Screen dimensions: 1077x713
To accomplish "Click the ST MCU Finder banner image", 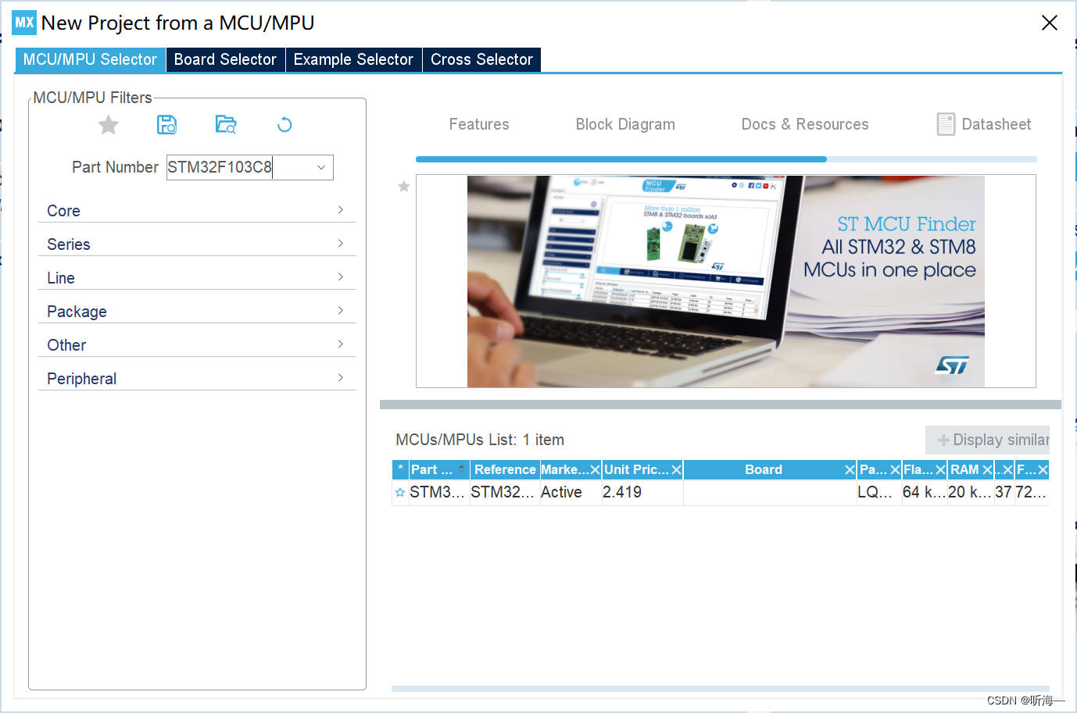I will coord(725,281).
